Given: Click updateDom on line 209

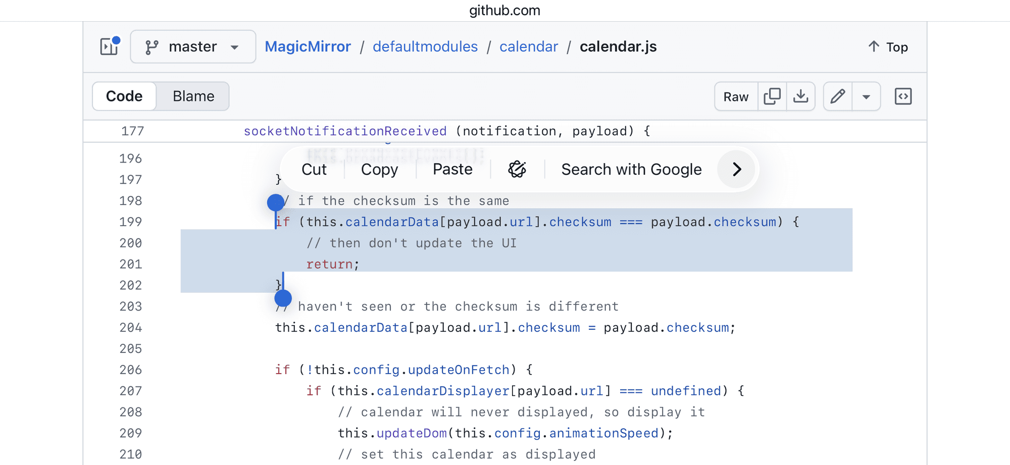Looking at the screenshot, I should pyautogui.click(x=412, y=433).
